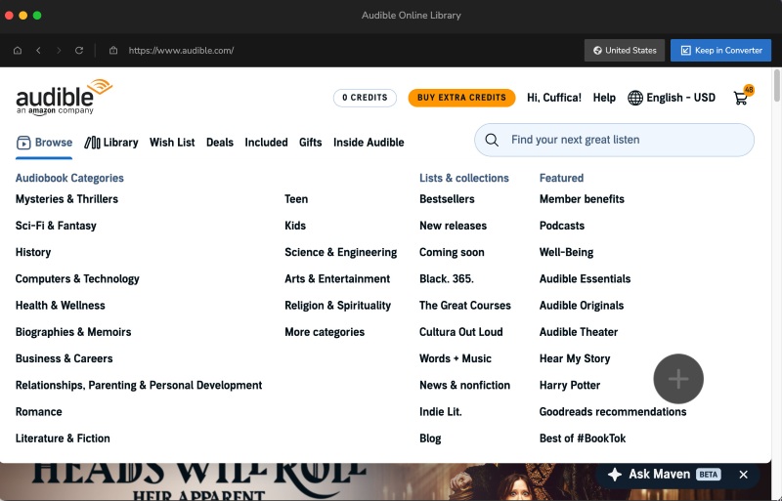The height and width of the screenshot is (501, 782).
Task: Click the home icon in the browser toolbar
Action: pyautogui.click(x=18, y=51)
